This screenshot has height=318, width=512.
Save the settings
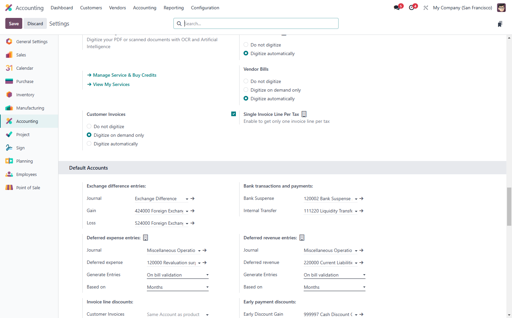[x=14, y=24]
